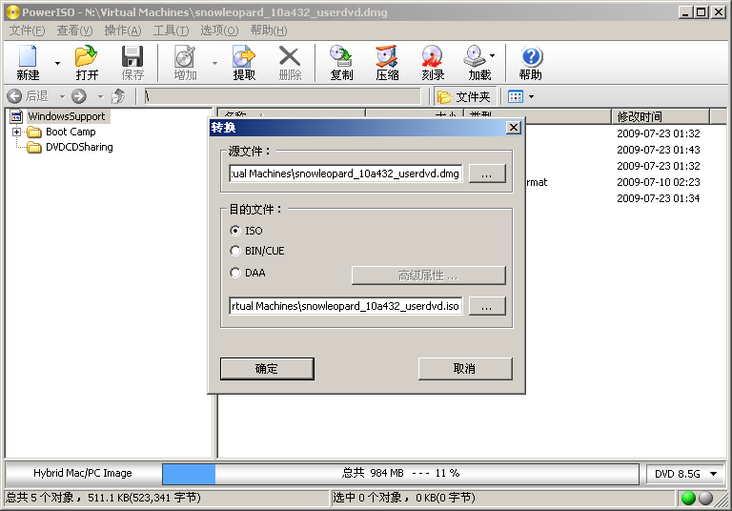732x511 pixels.
Task: Expand the Boot Camp folder node
Action: 17,132
